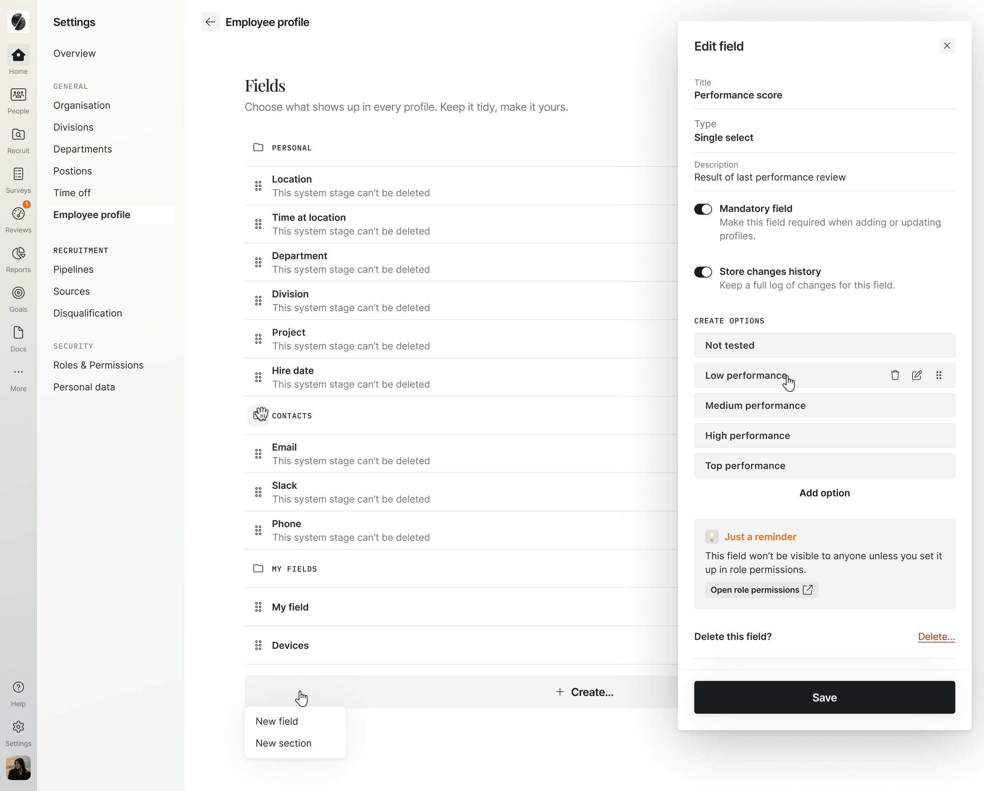Select the Top performance option row

[x=824, y=465]
